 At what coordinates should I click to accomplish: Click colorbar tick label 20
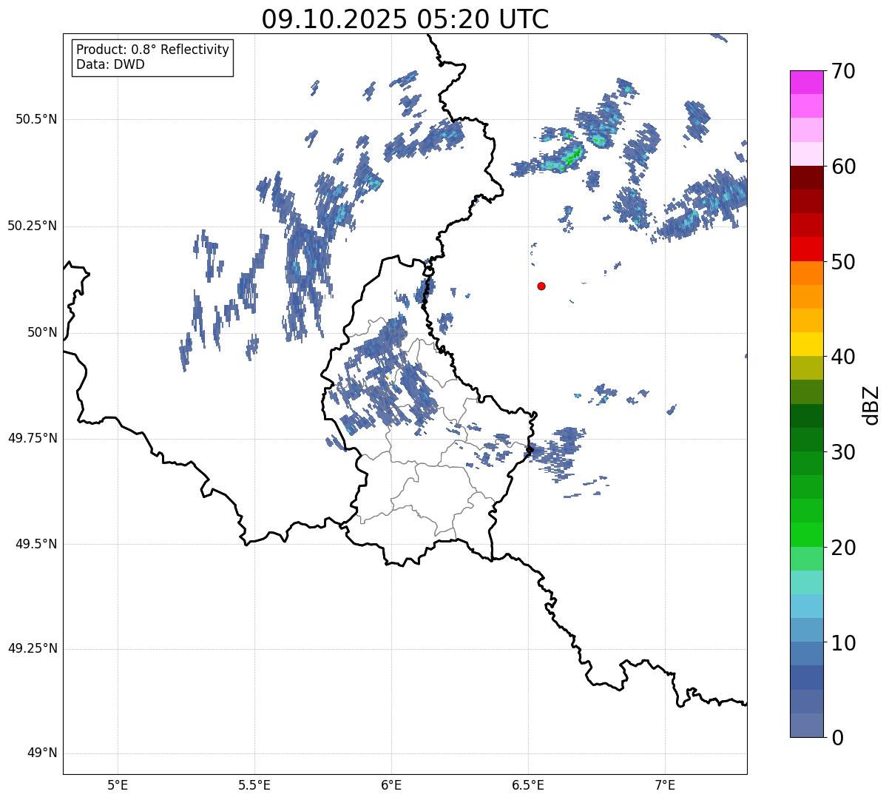pyautogui.click(x=842, y=548)
